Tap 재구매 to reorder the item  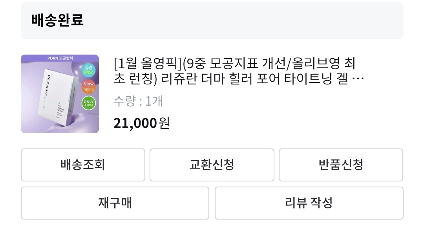tap(115, 203)
